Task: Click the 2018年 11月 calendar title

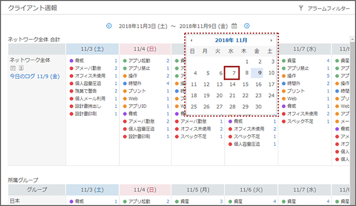Action: (x=231, y=40)
